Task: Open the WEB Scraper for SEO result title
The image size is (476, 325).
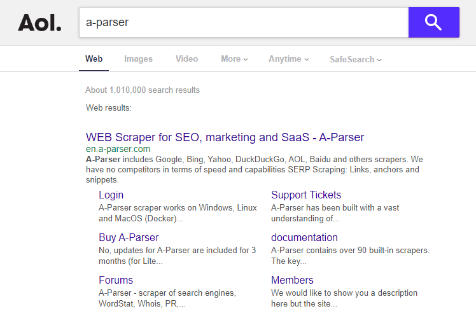Action: tap(225, 137)
